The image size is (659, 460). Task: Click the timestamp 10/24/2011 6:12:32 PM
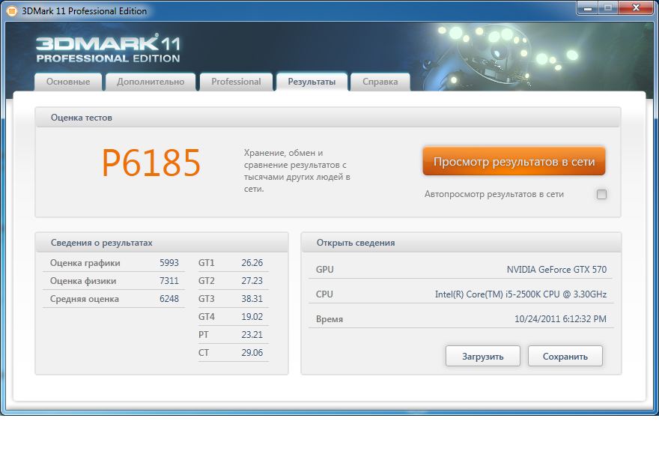click(x=560, y=319)
